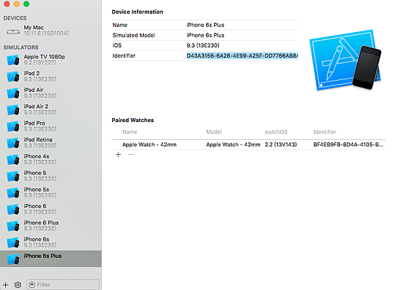Screen dimensions: 394x290
Task: Select iPad 2 simulator name
Action: click(32, 73)
